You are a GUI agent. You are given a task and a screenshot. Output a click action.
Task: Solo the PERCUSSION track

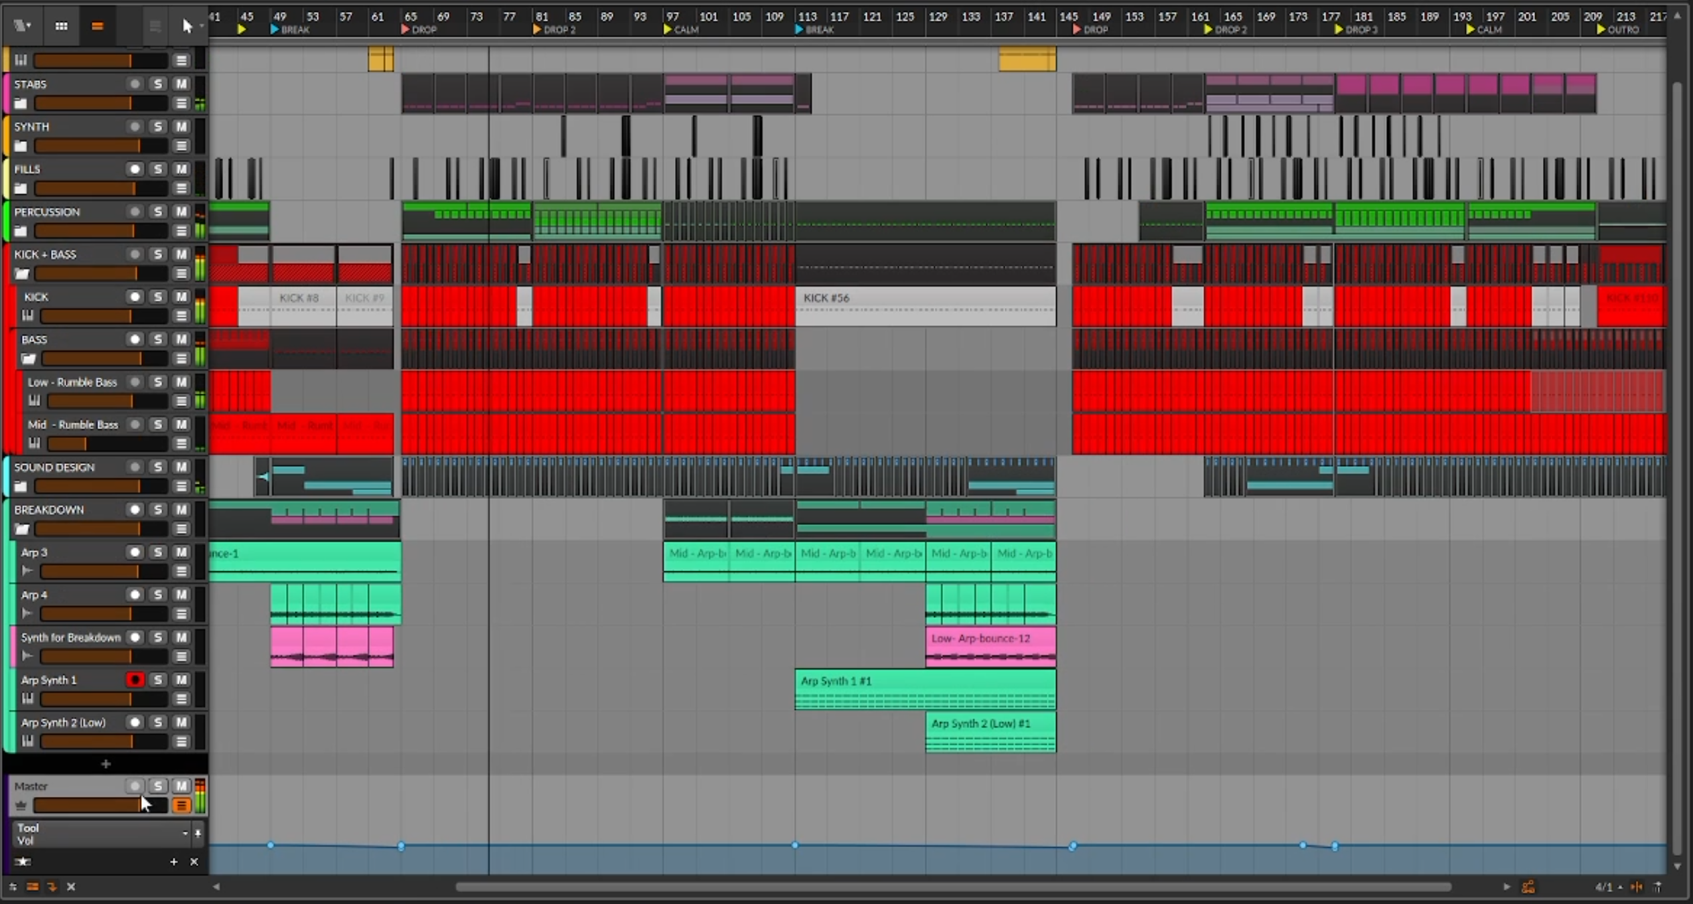157,211
